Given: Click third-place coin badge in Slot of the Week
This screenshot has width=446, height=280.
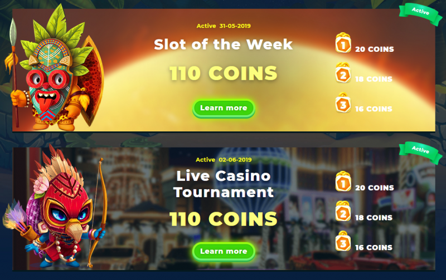Looking at the screenshot, I should click(343, 103).
